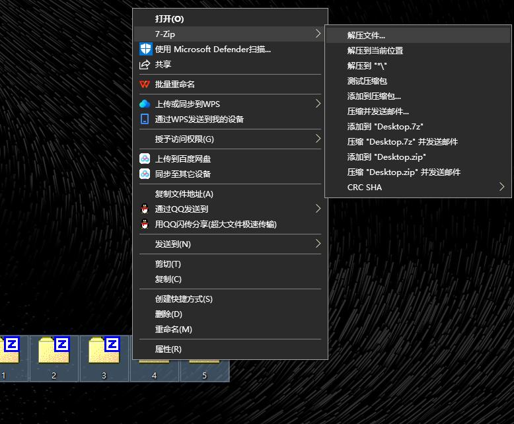
Task: Expand the 授予访问权限 submenu arrow
Action: tap(318, 139)
